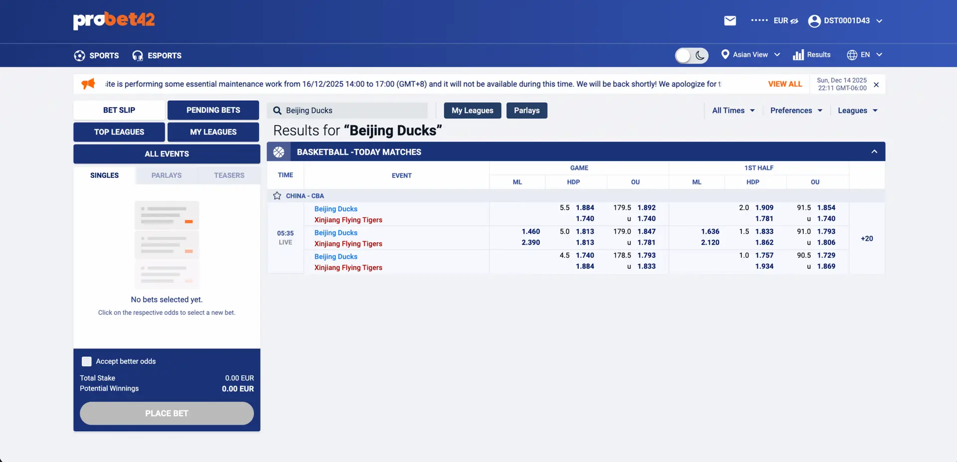
Task: Click the hide balance eye icon
Action: 795,21
